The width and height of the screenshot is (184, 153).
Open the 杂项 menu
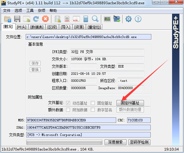click(42, 11)
